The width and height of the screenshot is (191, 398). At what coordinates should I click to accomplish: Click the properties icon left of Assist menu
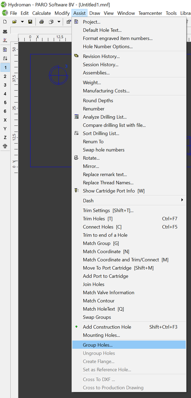pos(69,22)
